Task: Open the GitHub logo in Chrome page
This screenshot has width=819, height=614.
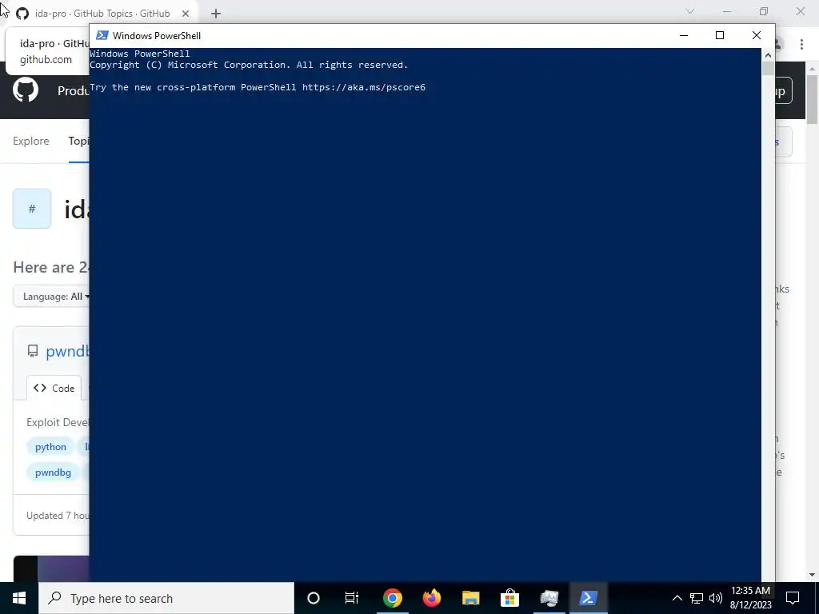Action: [x=26, y=90]
